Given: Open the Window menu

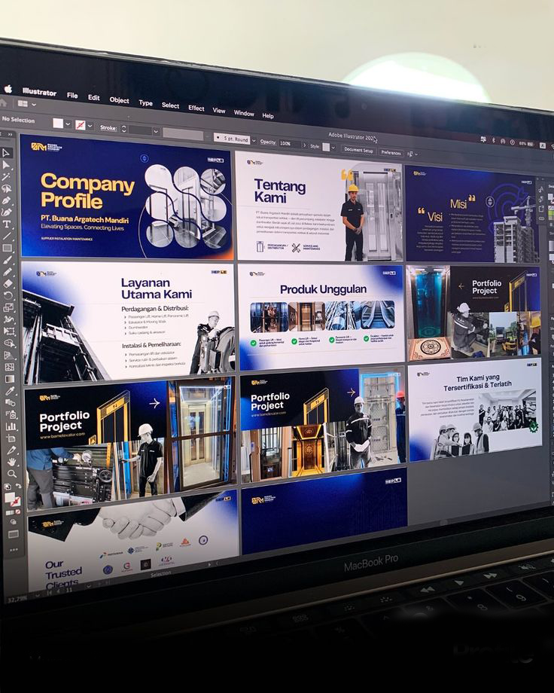Looking at the screenshot, I should 244,113.
